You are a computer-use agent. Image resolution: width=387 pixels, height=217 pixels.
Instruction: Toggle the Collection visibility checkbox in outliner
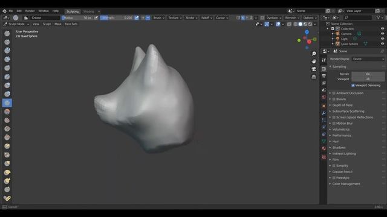point(333,28)
